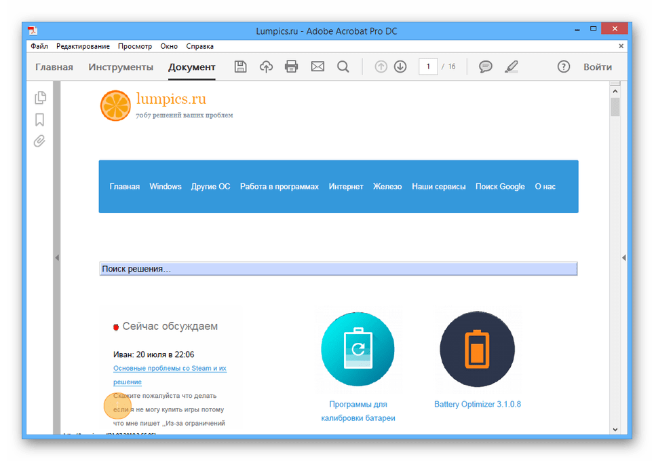Image resolution: width=654 pixels, height=461 pixels.
Task: Open the comment speech bubble tool
Action: tap(486, 67)
